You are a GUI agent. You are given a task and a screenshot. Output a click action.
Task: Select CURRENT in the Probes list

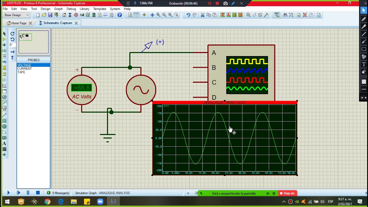pyautogui.click(x=33, y=69)
